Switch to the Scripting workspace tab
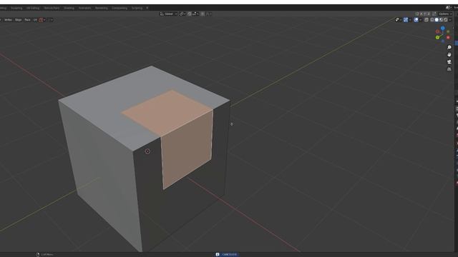The height and width of the screenshot is (257, 458). coord(137,8)
